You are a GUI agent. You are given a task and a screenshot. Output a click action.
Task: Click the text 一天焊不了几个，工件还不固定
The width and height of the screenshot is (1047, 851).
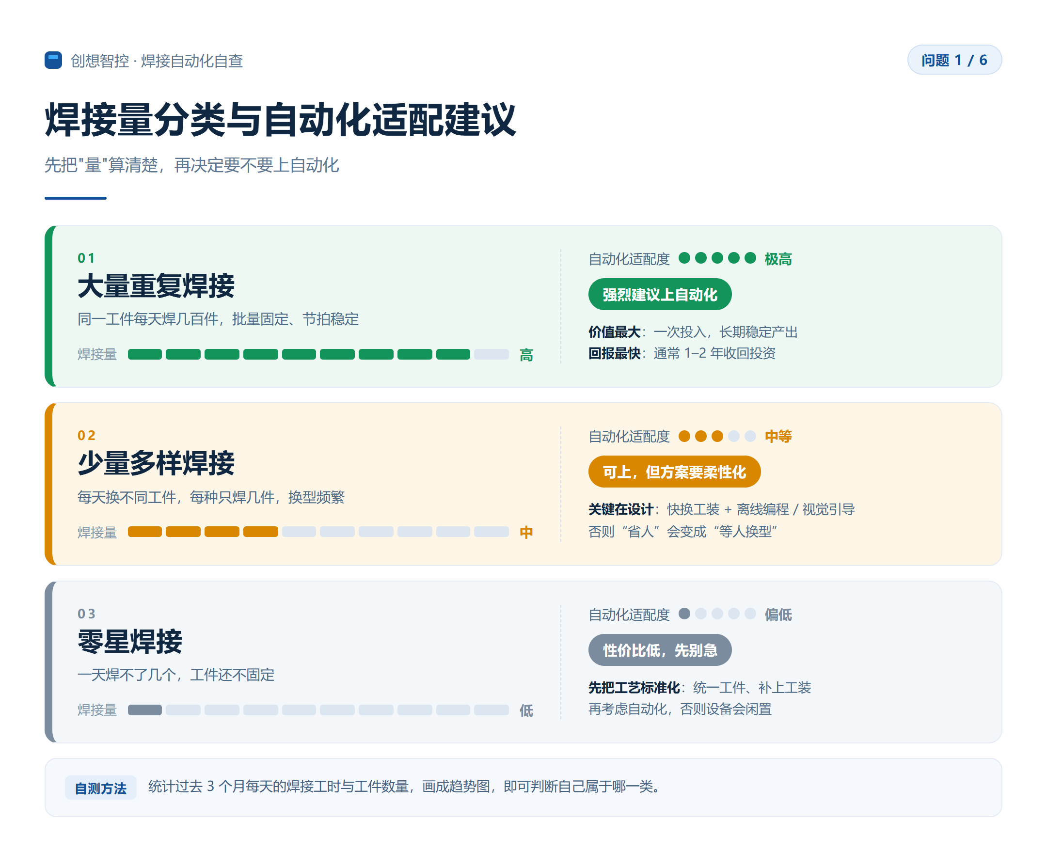176,675
